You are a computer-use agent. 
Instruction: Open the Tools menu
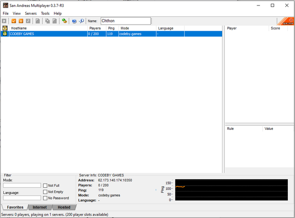(45, 13)
